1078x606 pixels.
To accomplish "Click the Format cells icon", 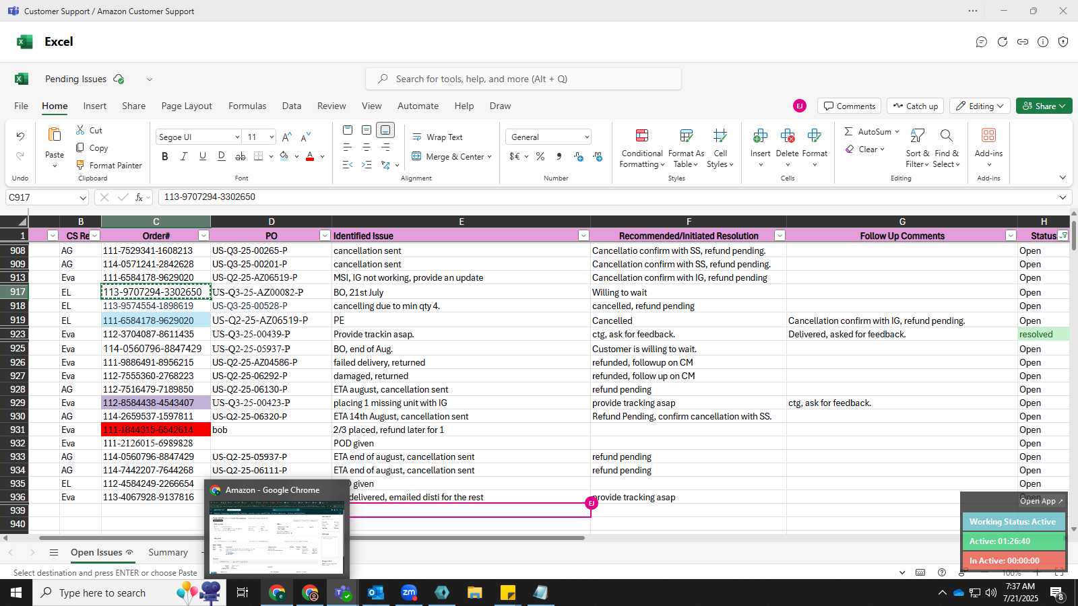I will pos(814,136).
